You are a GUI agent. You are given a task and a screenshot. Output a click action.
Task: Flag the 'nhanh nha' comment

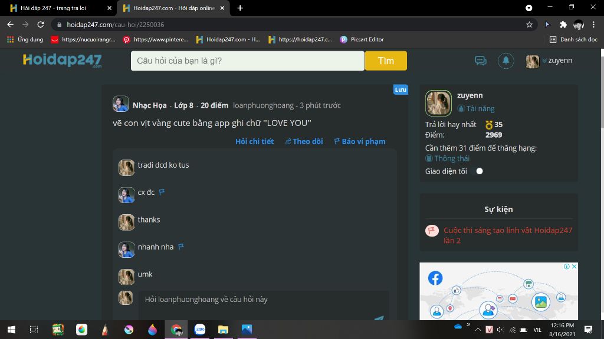(181, 247)
